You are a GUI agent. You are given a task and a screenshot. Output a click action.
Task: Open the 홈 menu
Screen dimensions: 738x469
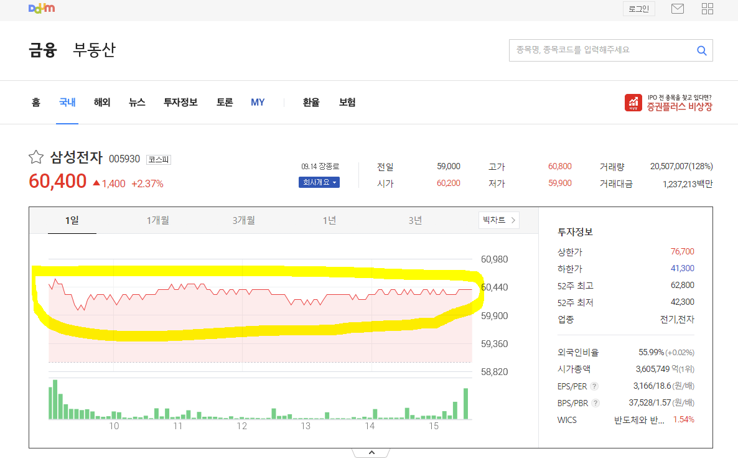(x=35, y=102)
